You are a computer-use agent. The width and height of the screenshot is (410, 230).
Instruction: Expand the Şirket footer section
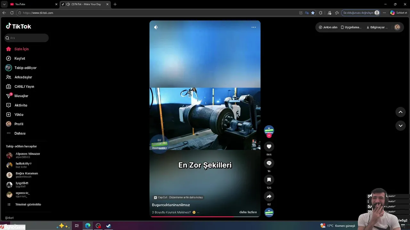pyautogui.click(x=9, y=218)
